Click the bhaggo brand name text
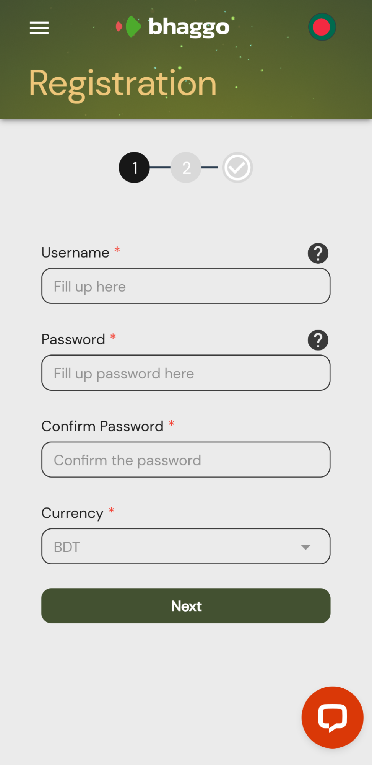372x765 pixels. tap(189, 27)
